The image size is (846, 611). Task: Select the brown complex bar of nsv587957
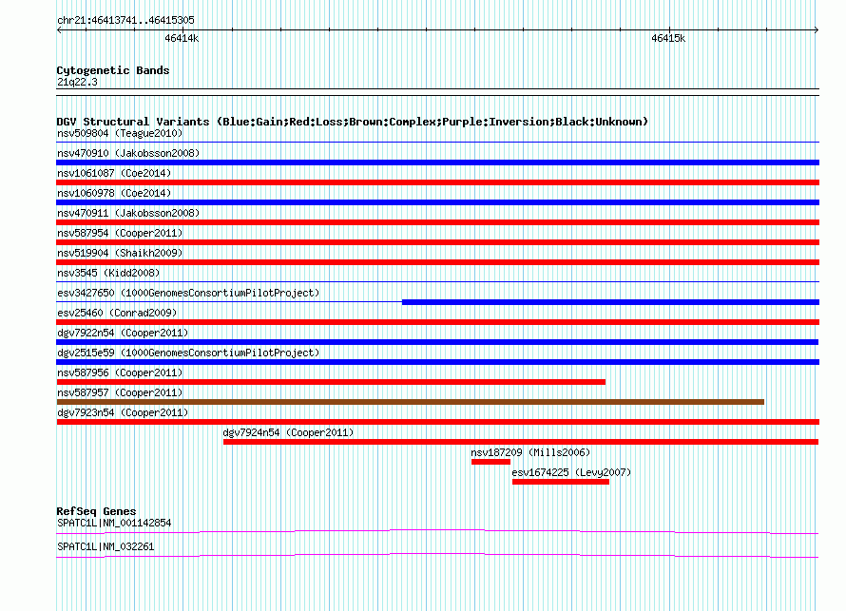click(x=410, y=402)
